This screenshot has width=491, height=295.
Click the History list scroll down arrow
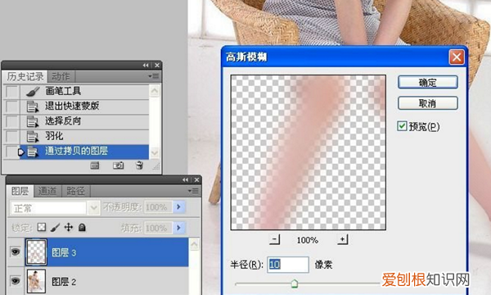(x=155, y=152)
